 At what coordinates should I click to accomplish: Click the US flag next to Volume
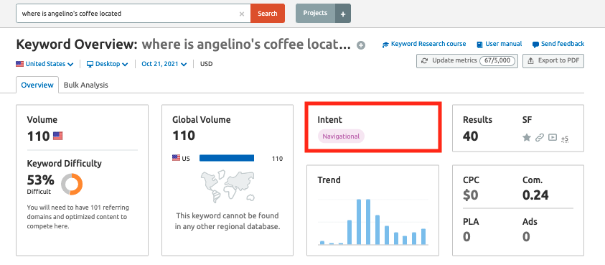[x=58, y=136]
